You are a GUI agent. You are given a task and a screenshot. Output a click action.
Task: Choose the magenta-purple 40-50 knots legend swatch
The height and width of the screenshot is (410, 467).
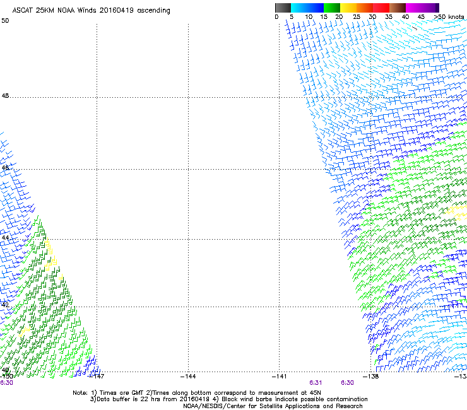(422, 8)
